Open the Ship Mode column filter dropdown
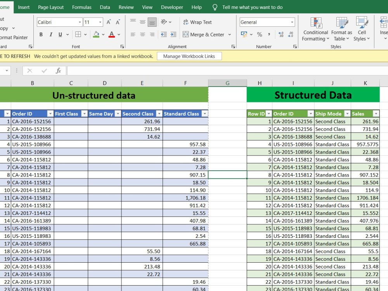Image resolution: width=388 pixels, height=291 pixels. tap(347, 114)
